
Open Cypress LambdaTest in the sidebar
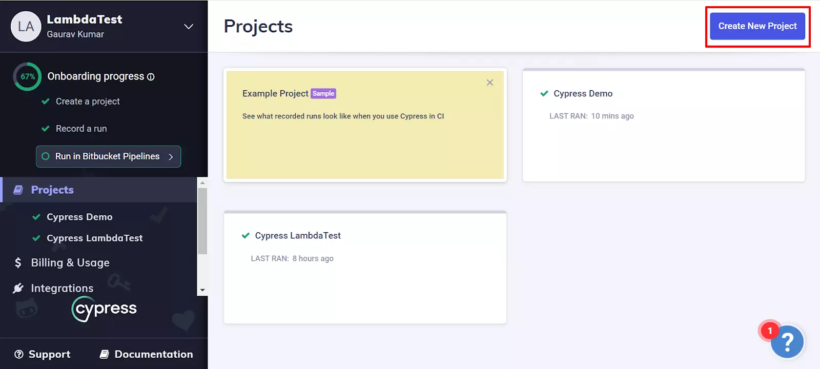coord(94,238)
